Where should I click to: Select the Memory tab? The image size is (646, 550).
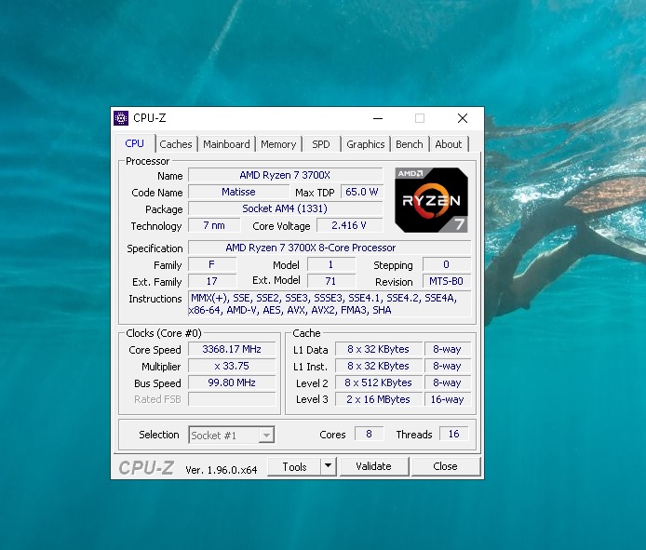pos(278,144)
